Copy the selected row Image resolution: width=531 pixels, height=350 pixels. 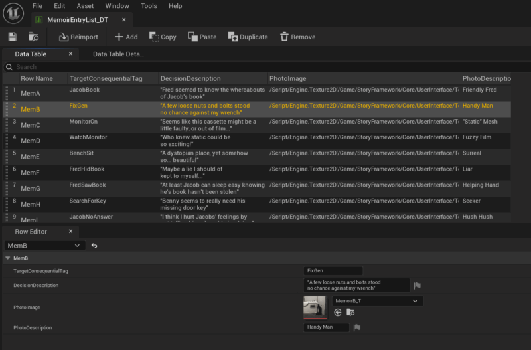(x=163, y=37)
